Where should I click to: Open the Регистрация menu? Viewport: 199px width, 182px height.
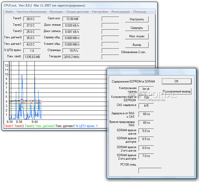(120, 12)
